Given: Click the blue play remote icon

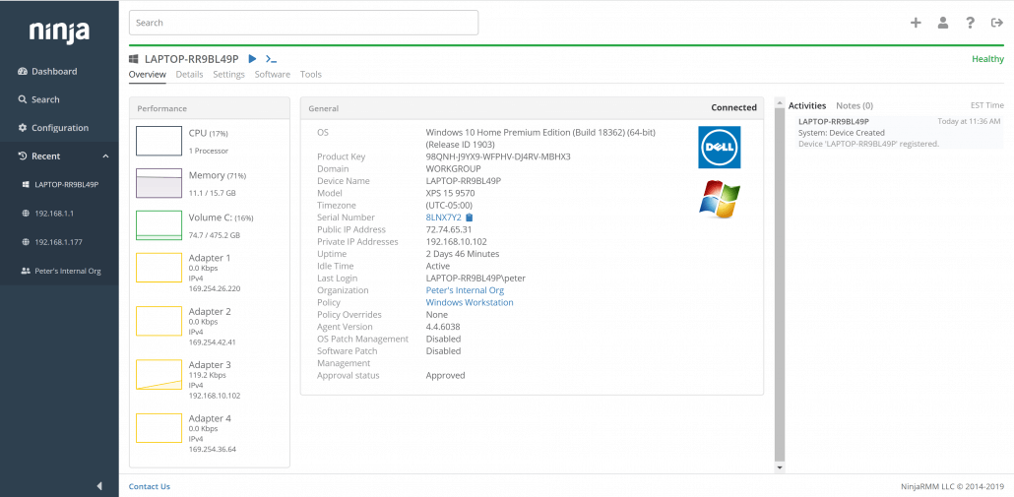Looking at the screenshot, I should 252,59.
